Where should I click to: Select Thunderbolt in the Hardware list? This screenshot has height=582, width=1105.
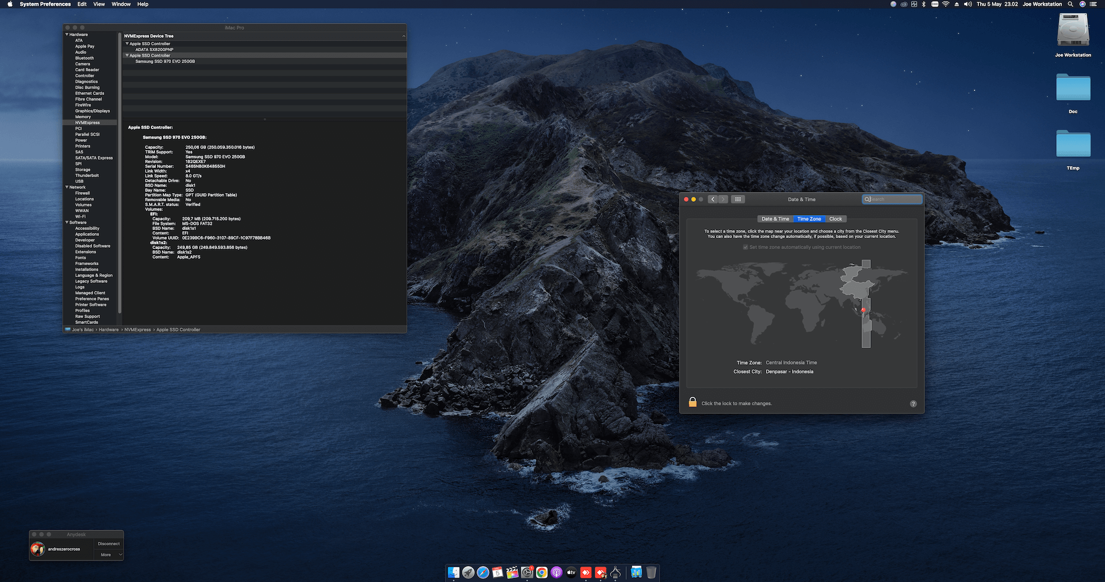click(87, 175)
